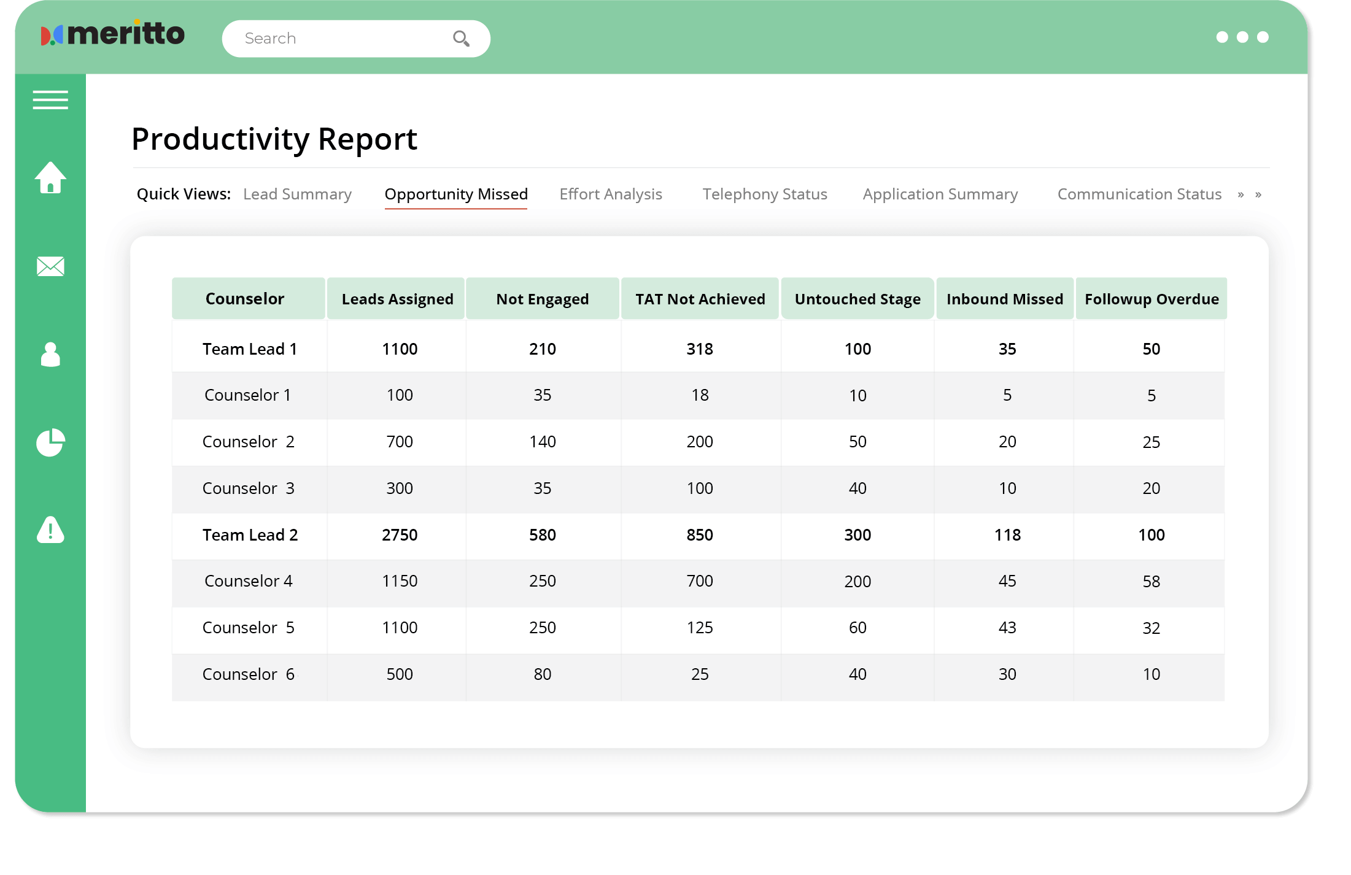This screenshot has height=875, width=1351.
Task: Click the user profile sidebar icon
Action: 50,354
